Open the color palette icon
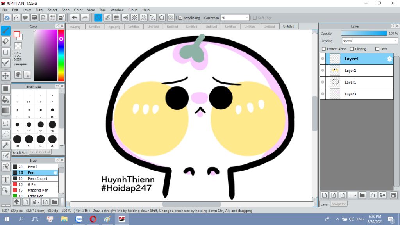400x225 pixels. (18, 75)
